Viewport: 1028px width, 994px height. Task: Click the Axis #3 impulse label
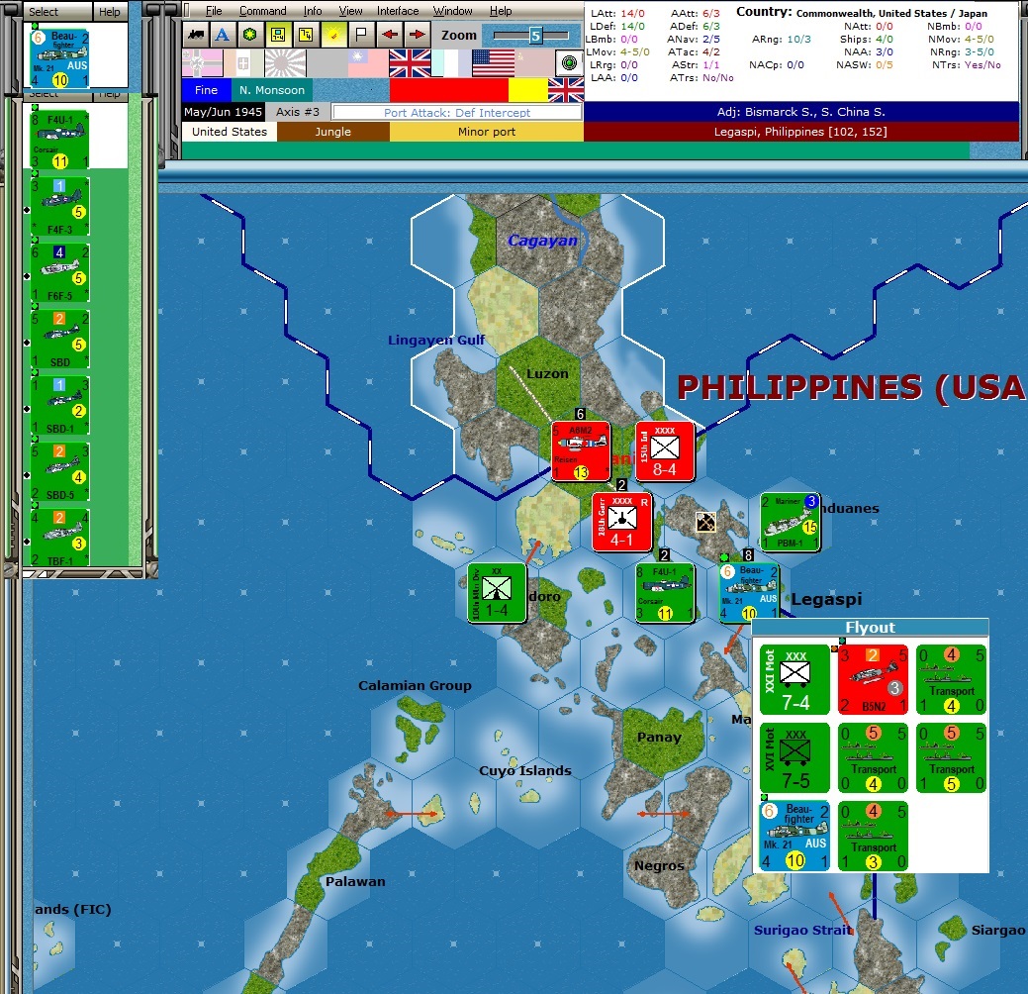pyautogui.click(x=298, y=112)
